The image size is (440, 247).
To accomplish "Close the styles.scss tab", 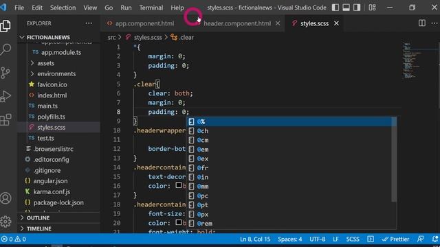I will 336,23.
